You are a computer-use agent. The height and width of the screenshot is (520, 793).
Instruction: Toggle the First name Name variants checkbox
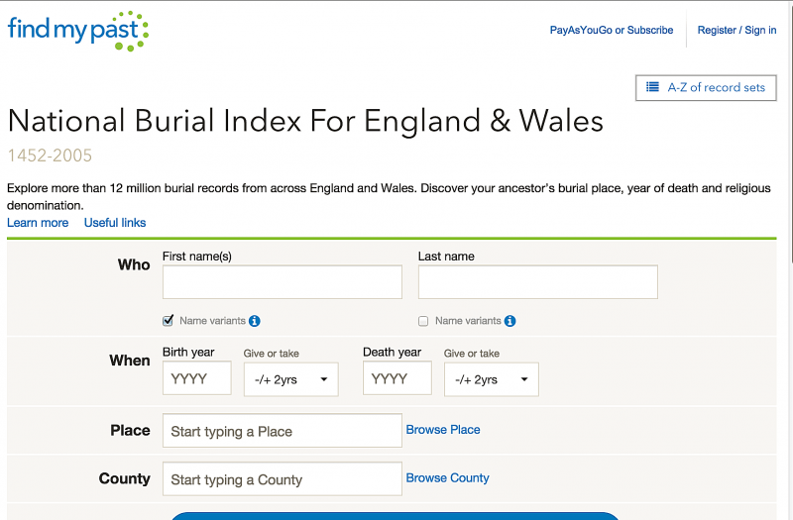(168, 321)
